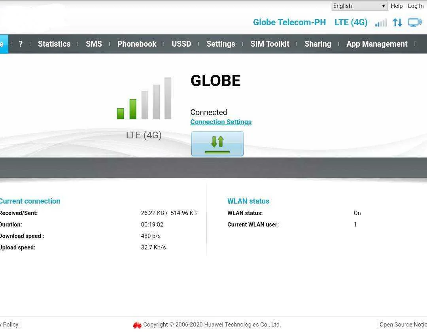Click the download speed 480 b/s

click(151, 236)
